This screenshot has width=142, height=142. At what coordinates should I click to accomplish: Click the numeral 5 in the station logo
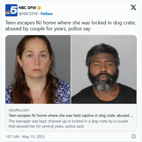tap(14, 10)
